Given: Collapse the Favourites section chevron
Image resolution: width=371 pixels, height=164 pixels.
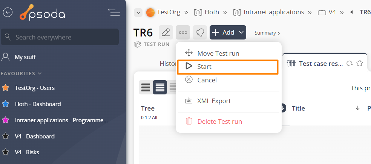Looking at the screenshot, I should coord(40,73).
